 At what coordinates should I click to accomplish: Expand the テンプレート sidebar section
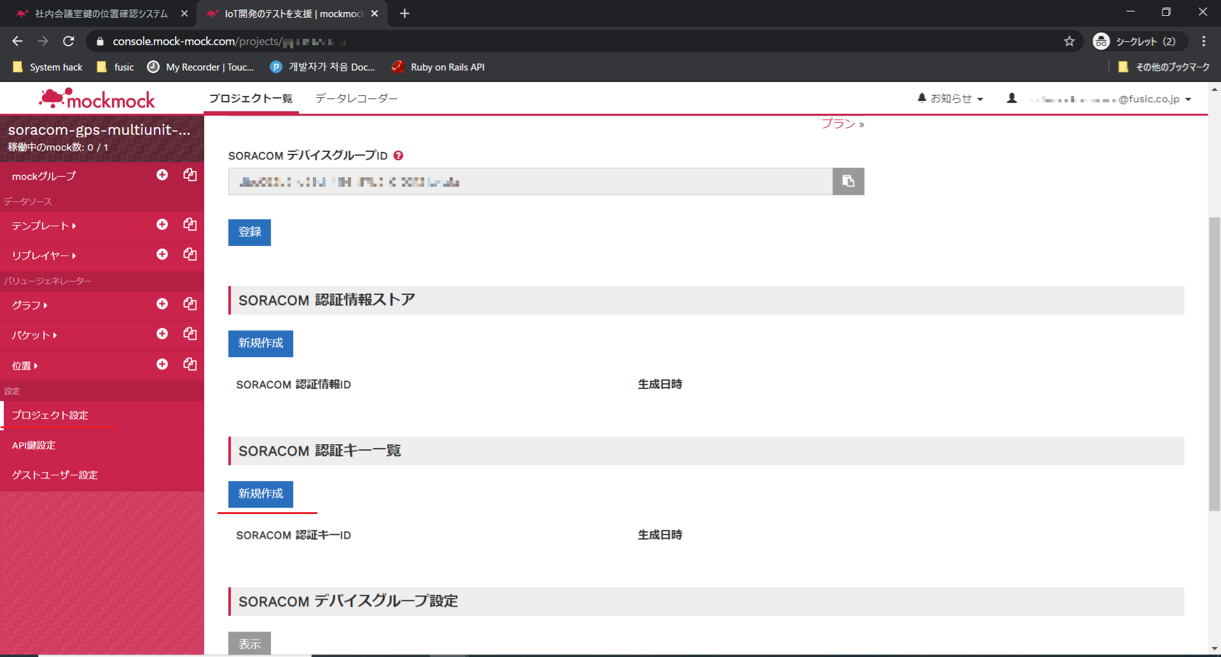43,226
